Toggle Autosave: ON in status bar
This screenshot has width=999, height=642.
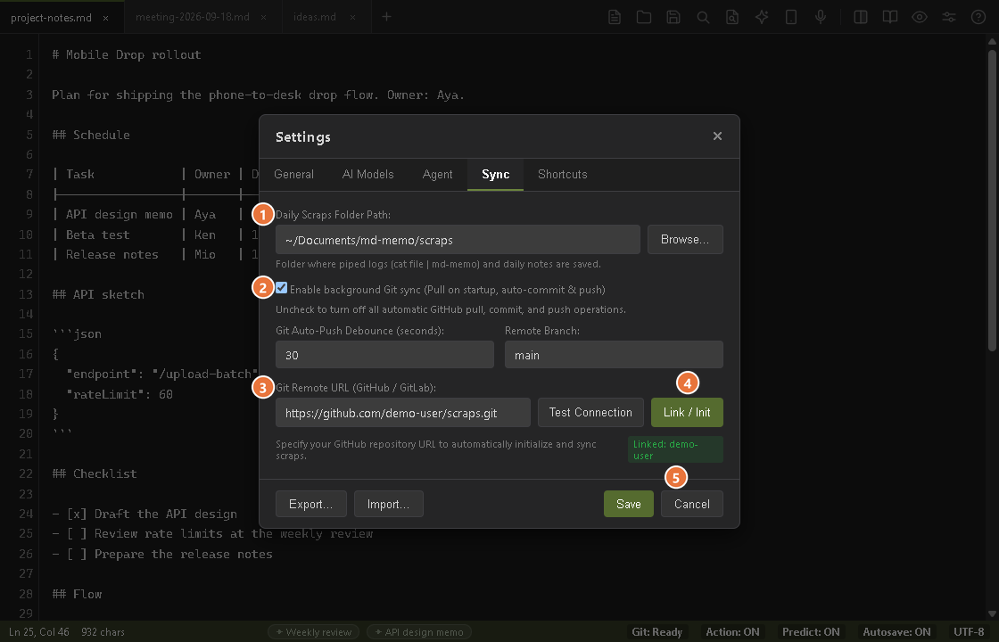896,632
